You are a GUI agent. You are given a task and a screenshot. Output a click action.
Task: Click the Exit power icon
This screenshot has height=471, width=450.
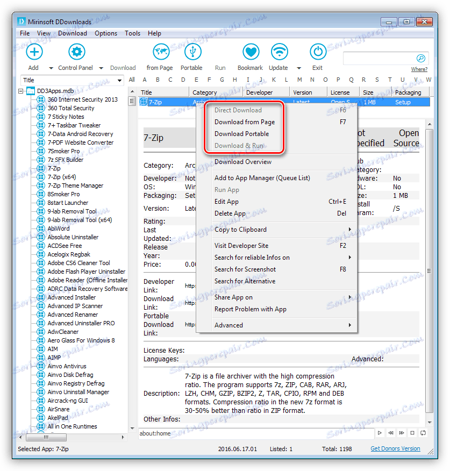click(318, 52)
